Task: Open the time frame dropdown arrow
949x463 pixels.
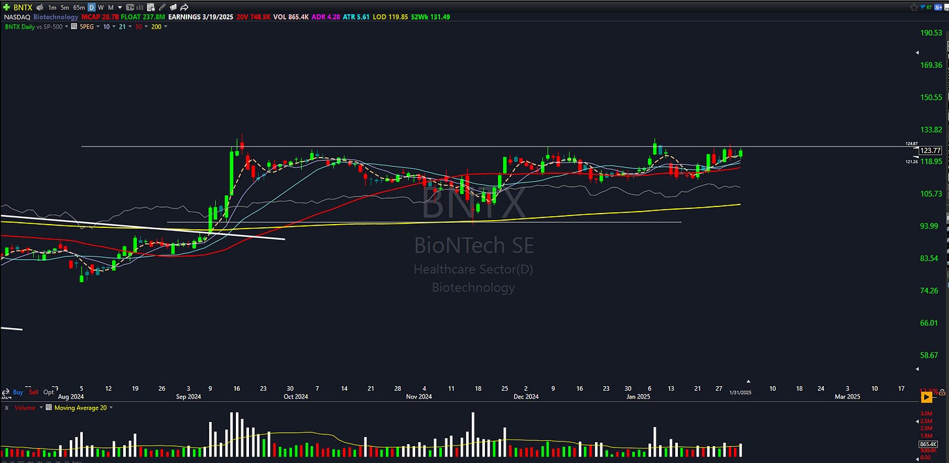Action: tap(120, 7)
